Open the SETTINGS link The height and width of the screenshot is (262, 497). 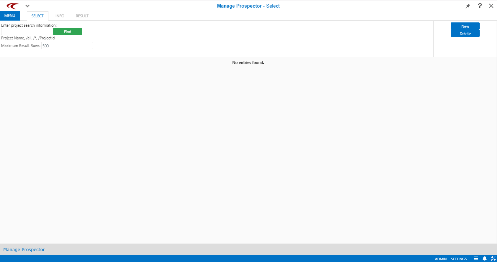tap(458, 259)
